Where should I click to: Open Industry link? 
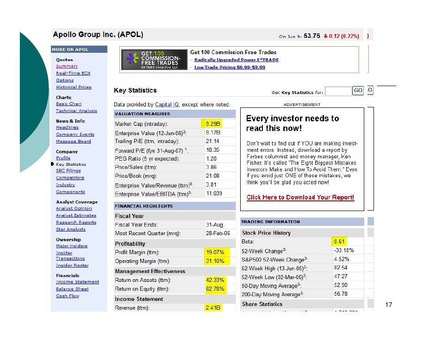click(65, 185)
